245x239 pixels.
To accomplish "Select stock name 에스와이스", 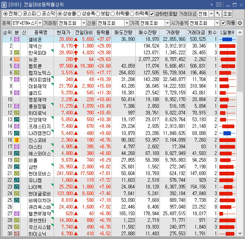I will tap(39, 154).
